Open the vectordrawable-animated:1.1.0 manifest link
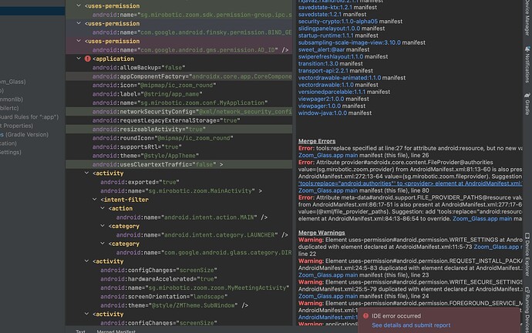The width and height of the screenshot is (532, 333). point(339,78)
